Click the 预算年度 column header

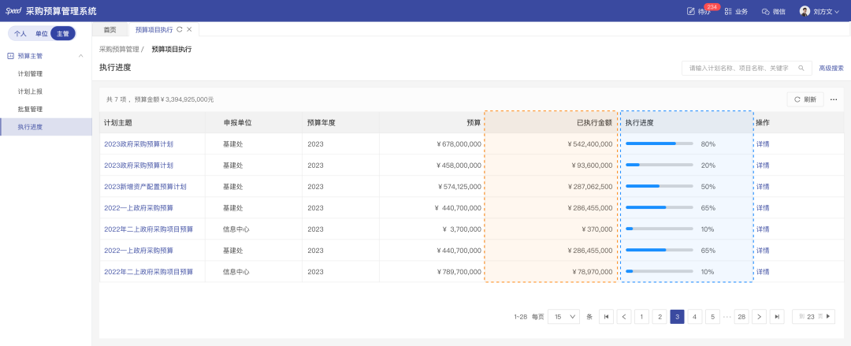point(341,123)
